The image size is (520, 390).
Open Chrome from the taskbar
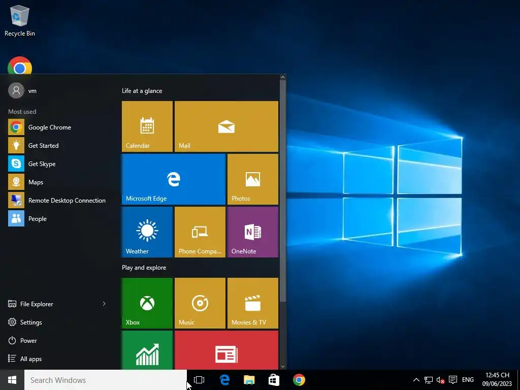click(x=299, y=380)
